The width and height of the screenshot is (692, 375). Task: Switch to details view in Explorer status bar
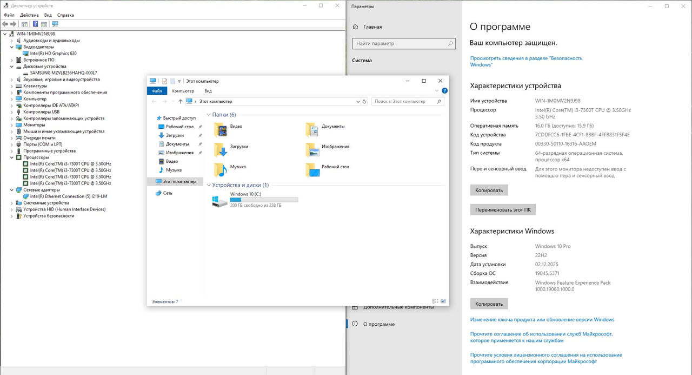[435, 301]
